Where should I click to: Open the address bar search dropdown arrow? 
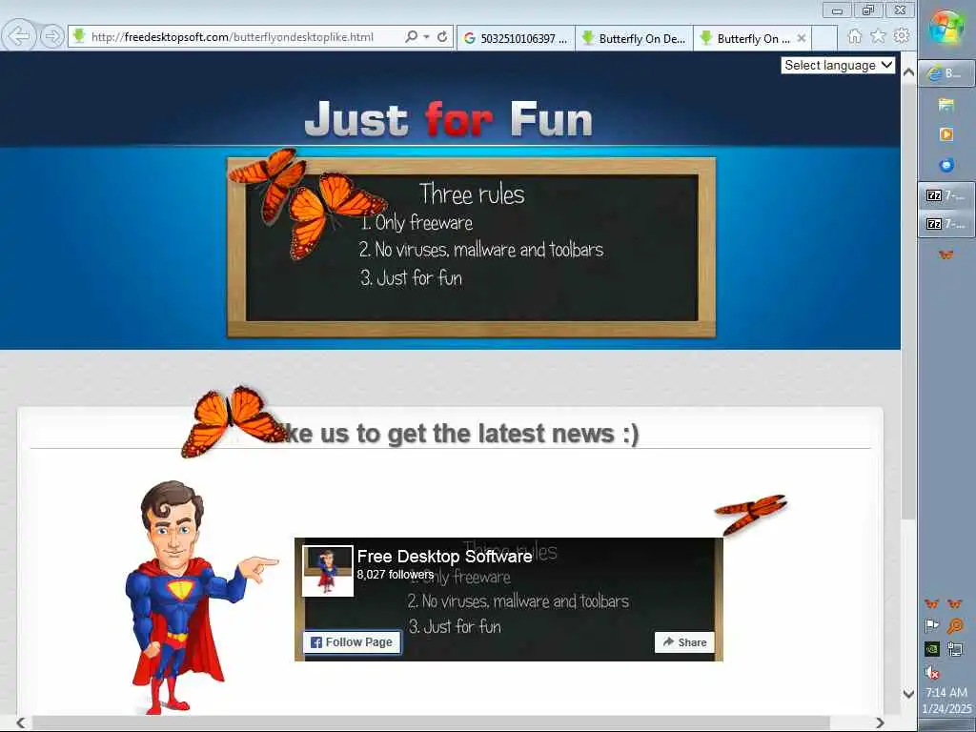pos(426,37)
